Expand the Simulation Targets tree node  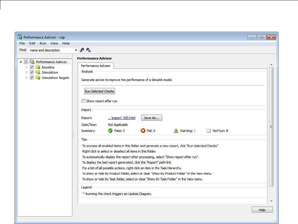27,78
